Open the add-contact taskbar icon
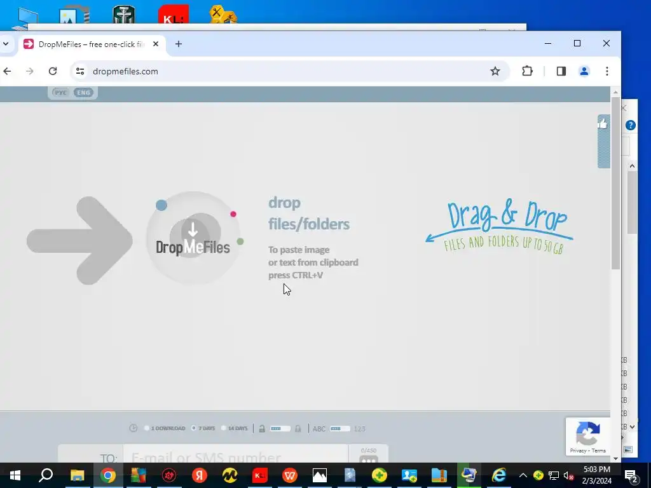The image size is (651, 488). (x=409, y=475)
